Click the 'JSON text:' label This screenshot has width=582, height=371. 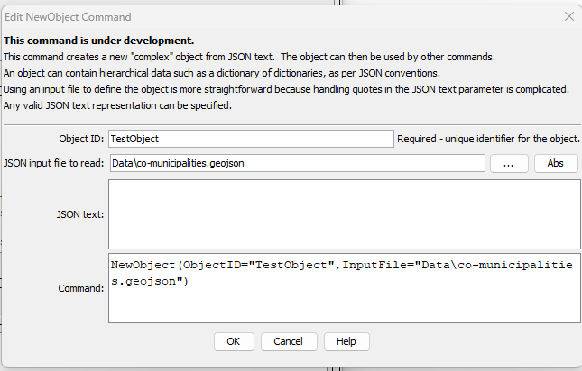pyautogui.click(x=80, y=214)
